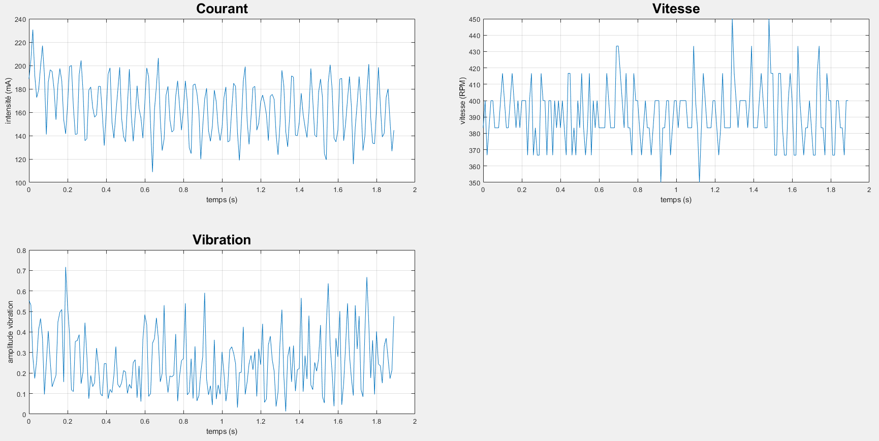Click temps (s) label under Vitesse plot

click(x=676, y=200)
